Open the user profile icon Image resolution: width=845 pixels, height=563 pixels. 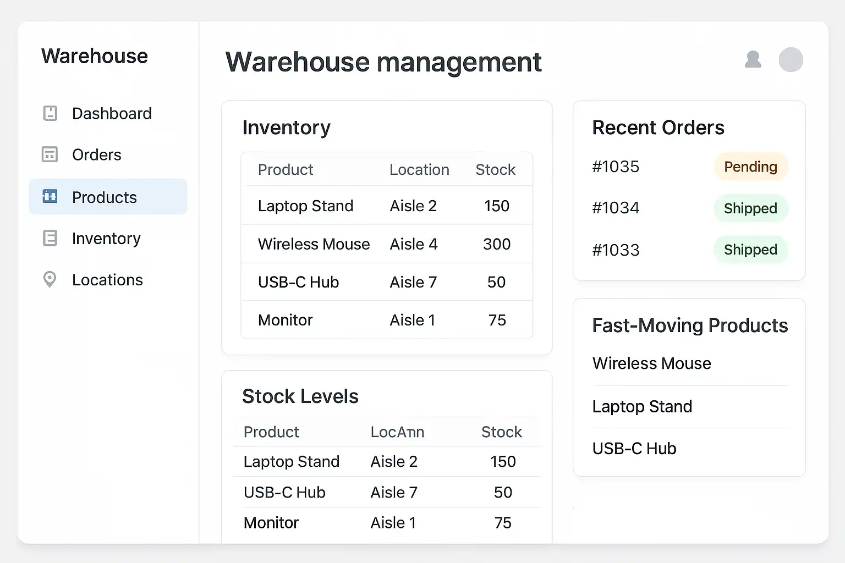pyautogui.click(x=753, y=59)
